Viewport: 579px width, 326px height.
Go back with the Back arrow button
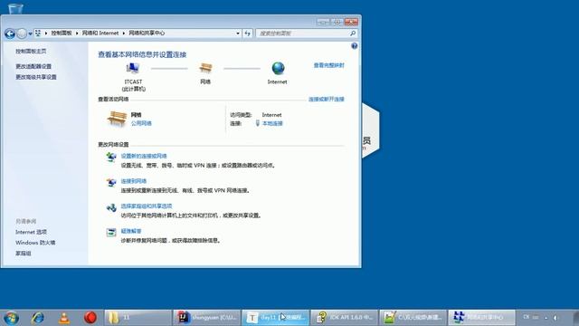click(10, 34)
